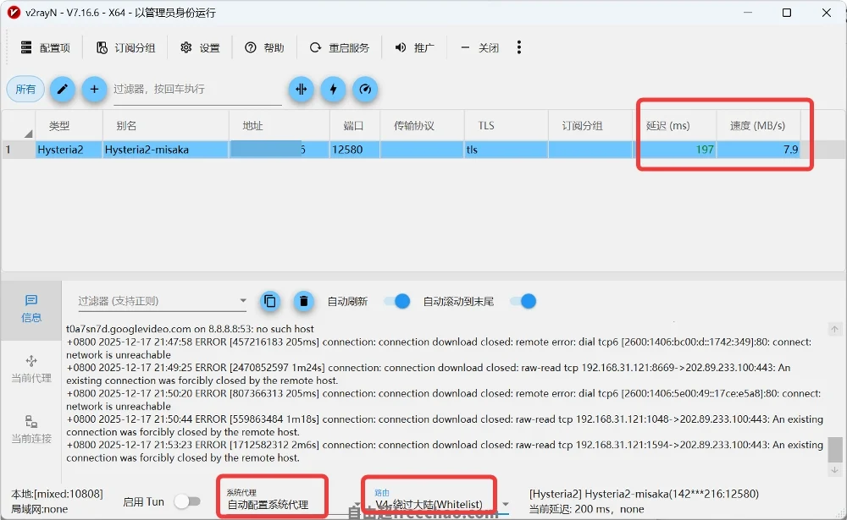The height and width of the screenshot is (520, 847).
Task: Copy log messages with the copy icon
Action: (x=270, y=301)
